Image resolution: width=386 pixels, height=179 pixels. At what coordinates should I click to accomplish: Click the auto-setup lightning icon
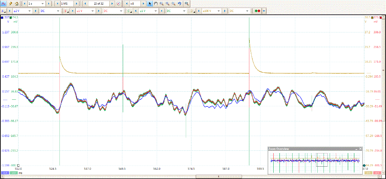(11, 3)
